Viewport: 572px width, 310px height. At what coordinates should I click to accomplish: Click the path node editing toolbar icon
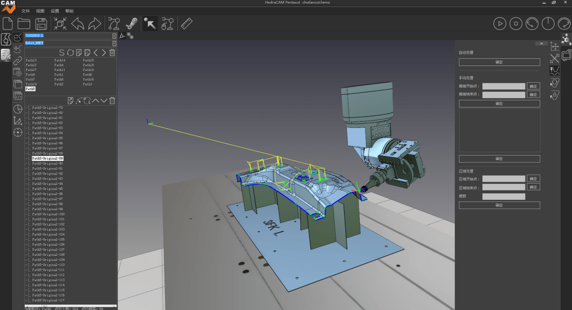(113, 23)
